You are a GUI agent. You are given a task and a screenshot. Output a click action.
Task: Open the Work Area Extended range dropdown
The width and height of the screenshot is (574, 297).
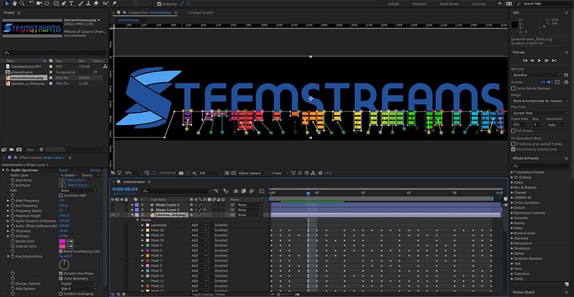[x=540, y=101]
